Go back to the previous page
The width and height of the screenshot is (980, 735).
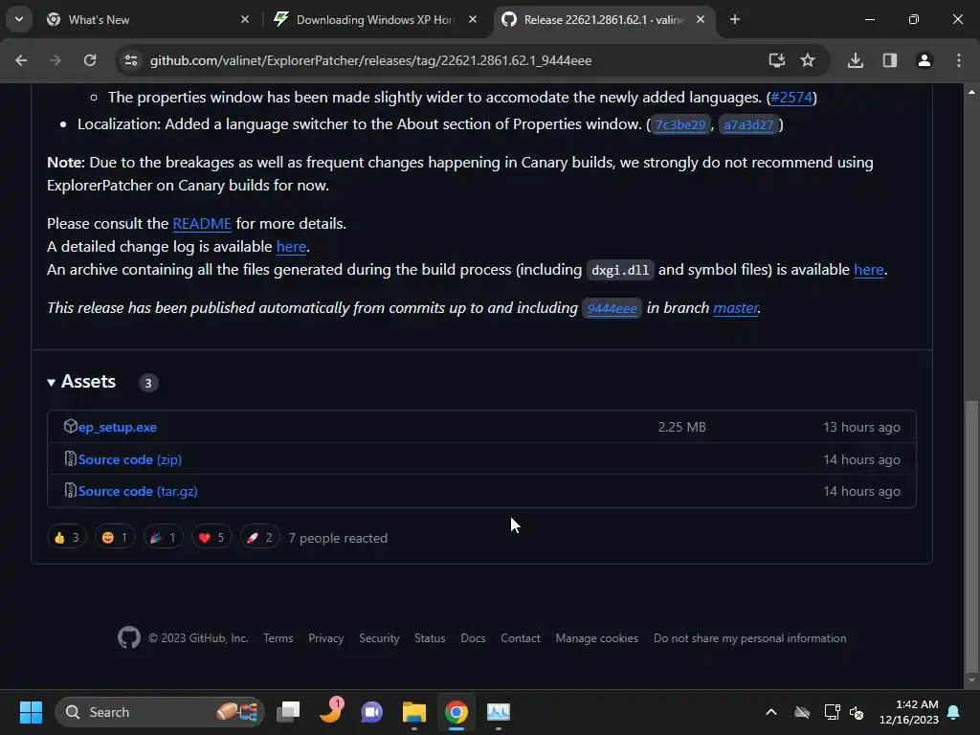(21, 60)
